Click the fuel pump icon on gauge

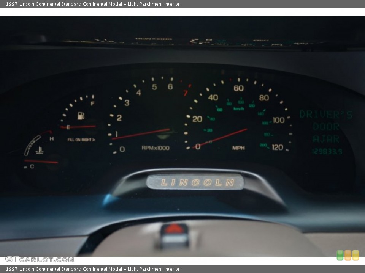pos(81,116)
